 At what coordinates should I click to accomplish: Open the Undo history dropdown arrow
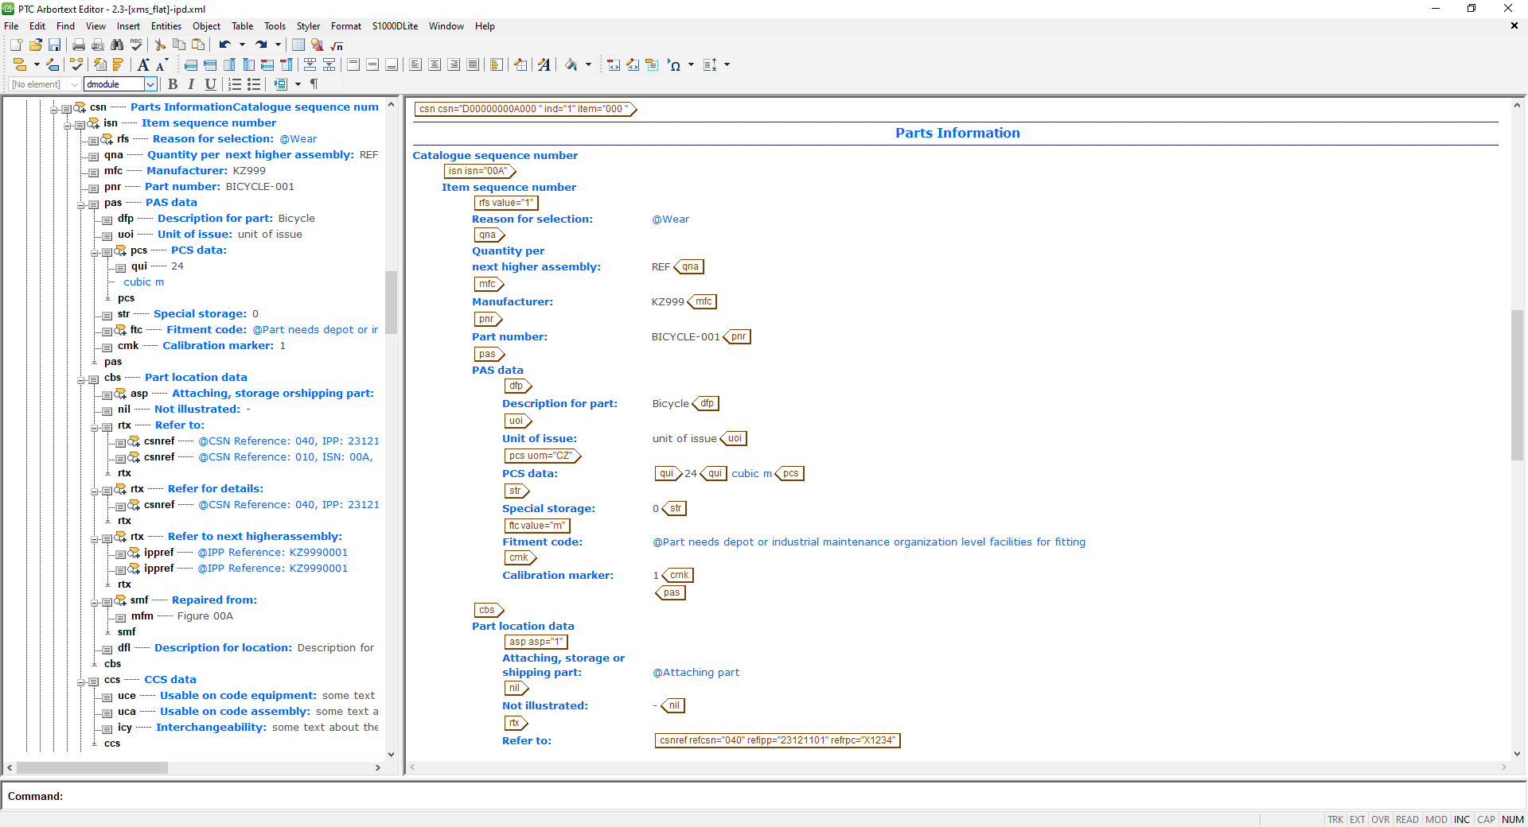(242, 45)
